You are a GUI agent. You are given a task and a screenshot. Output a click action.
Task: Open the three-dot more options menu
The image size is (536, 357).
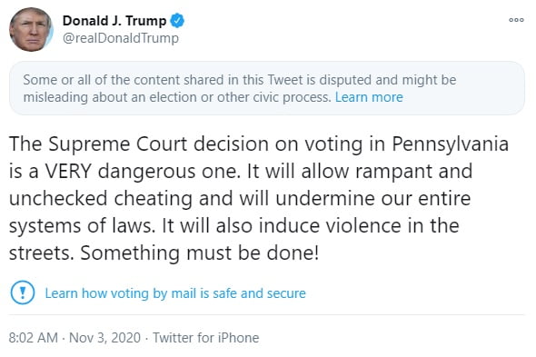coord(516,20)
